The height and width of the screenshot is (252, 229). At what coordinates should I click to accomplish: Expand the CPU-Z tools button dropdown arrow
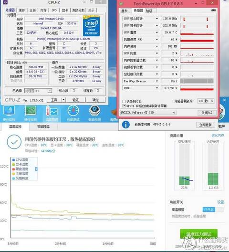coord(63,100)
